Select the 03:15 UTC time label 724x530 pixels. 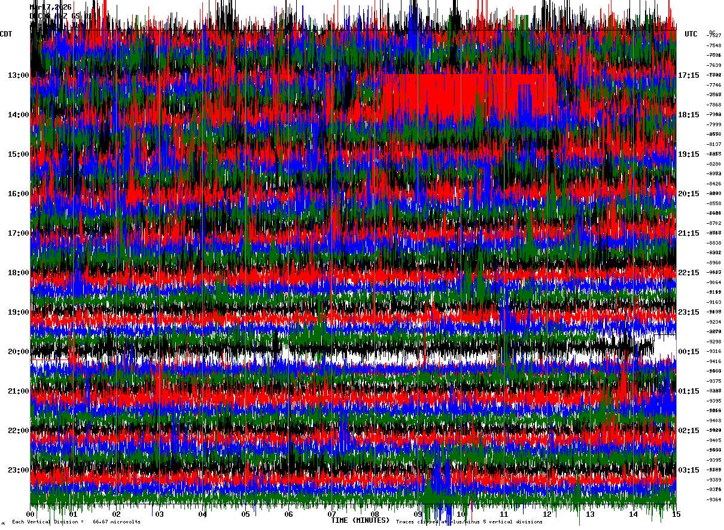pos(688,470)
